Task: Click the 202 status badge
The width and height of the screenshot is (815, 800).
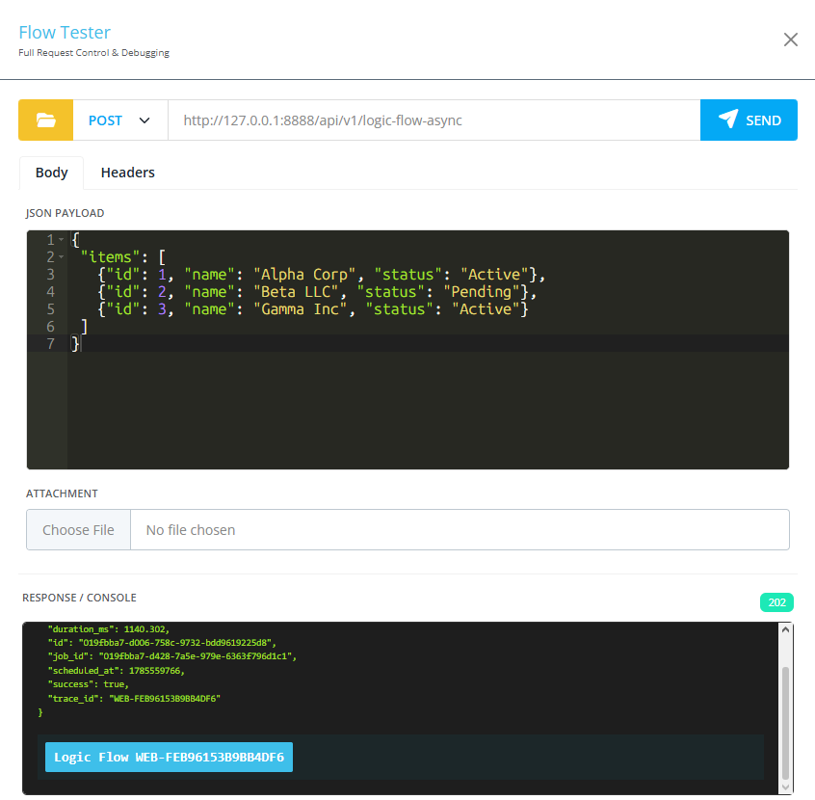Action: (776, 602)
